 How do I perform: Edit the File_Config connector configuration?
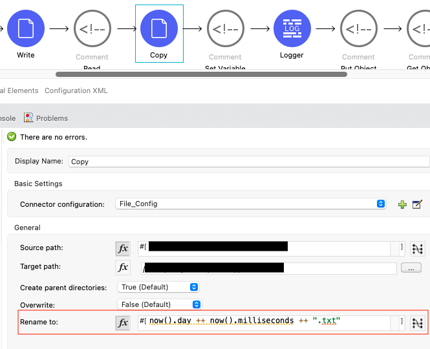tap(417, 204)
